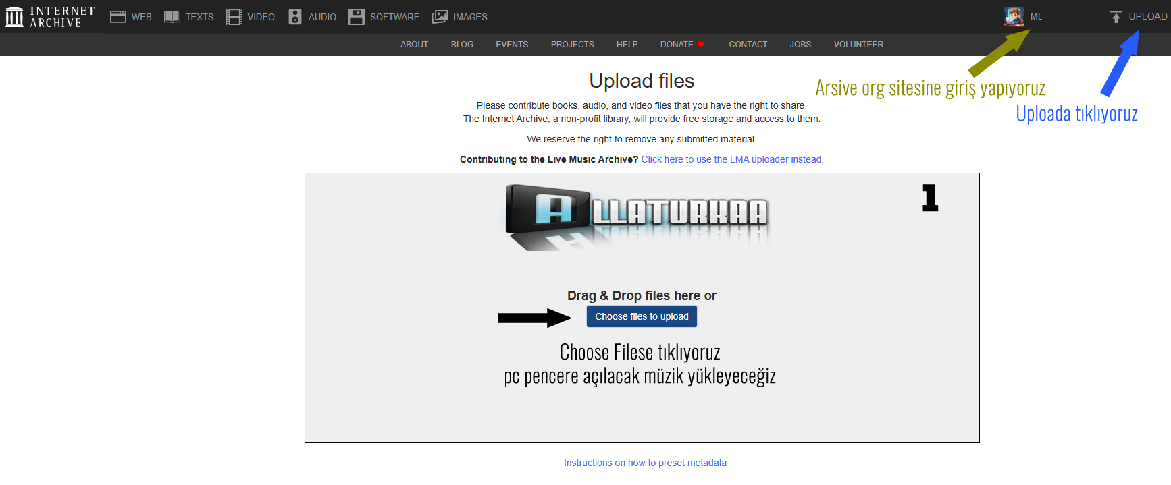
Task: Open the Images picture icon
Action: [x=440, y=17]
